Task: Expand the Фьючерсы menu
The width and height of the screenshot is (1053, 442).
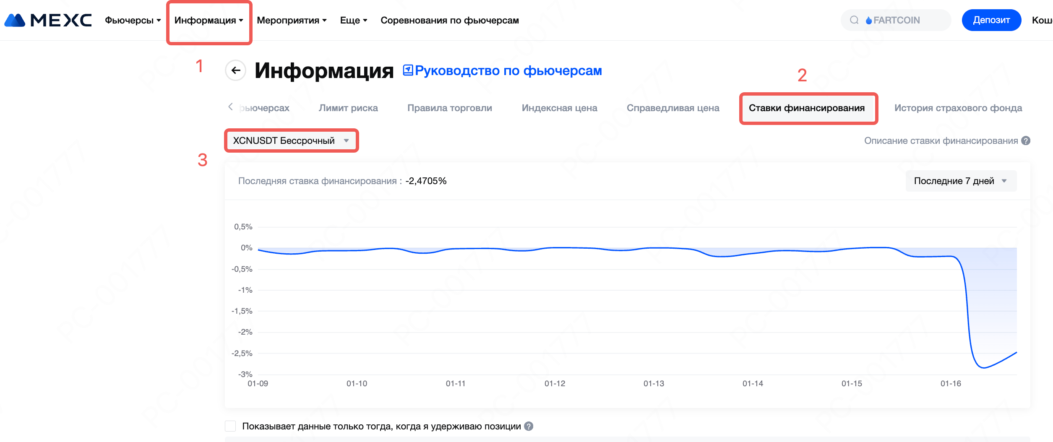Action: click(x=133, y=20)
